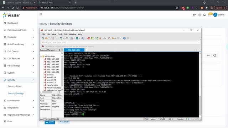The width and height of the screenshot is (228, 128).
Task: Click the globe encoding icon in Xshell toolbar
Action: pos(77,38)
